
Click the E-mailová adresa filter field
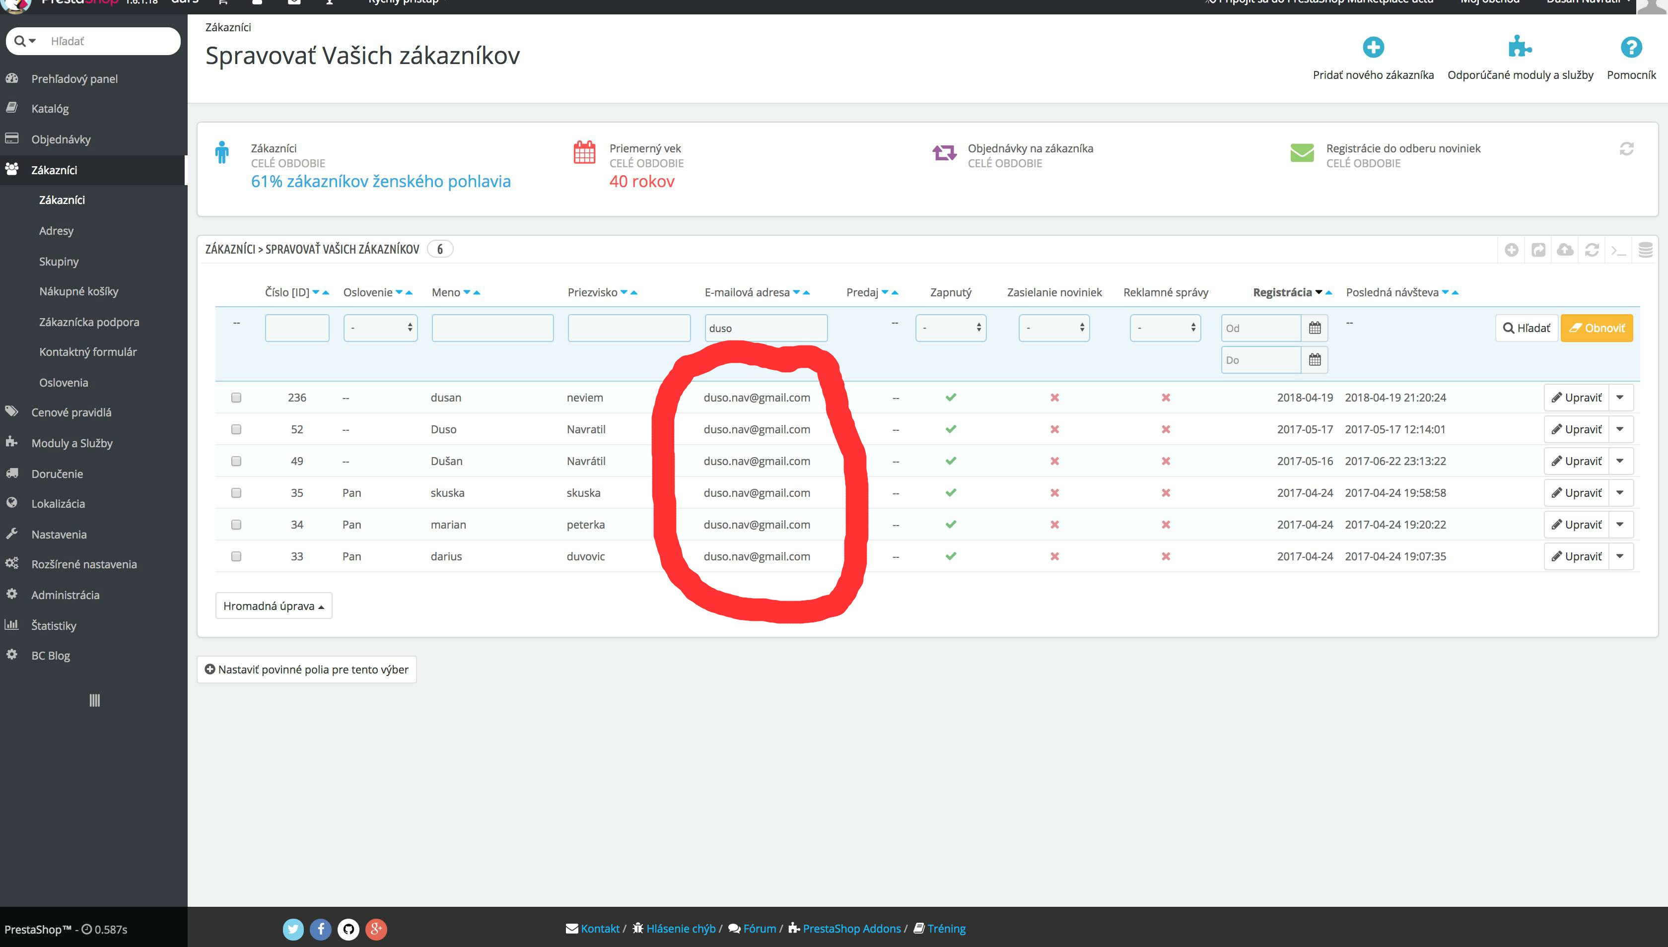click(765, 328)
